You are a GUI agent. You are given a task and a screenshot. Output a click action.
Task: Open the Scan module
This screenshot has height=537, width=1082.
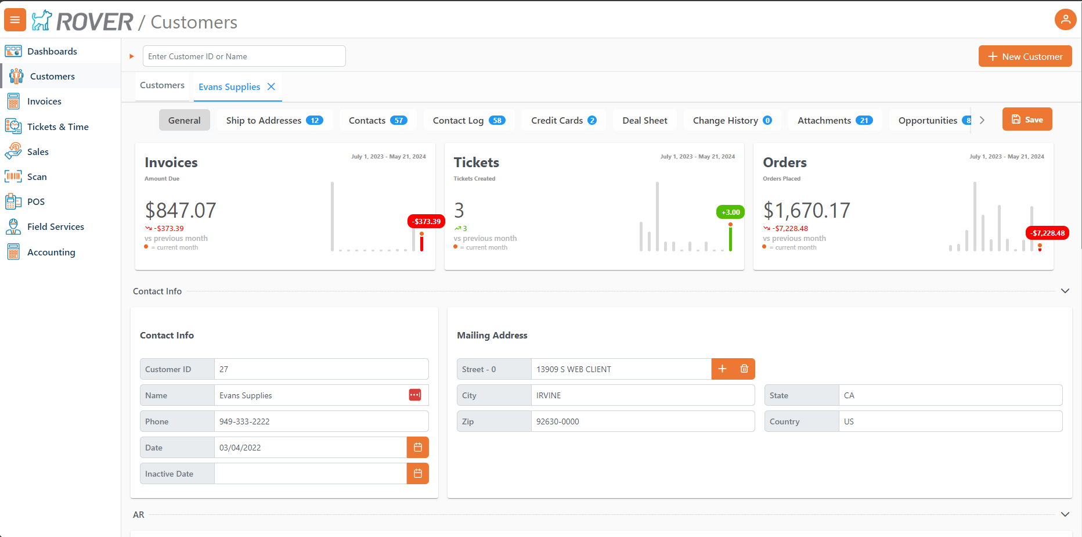coord(37,176)
